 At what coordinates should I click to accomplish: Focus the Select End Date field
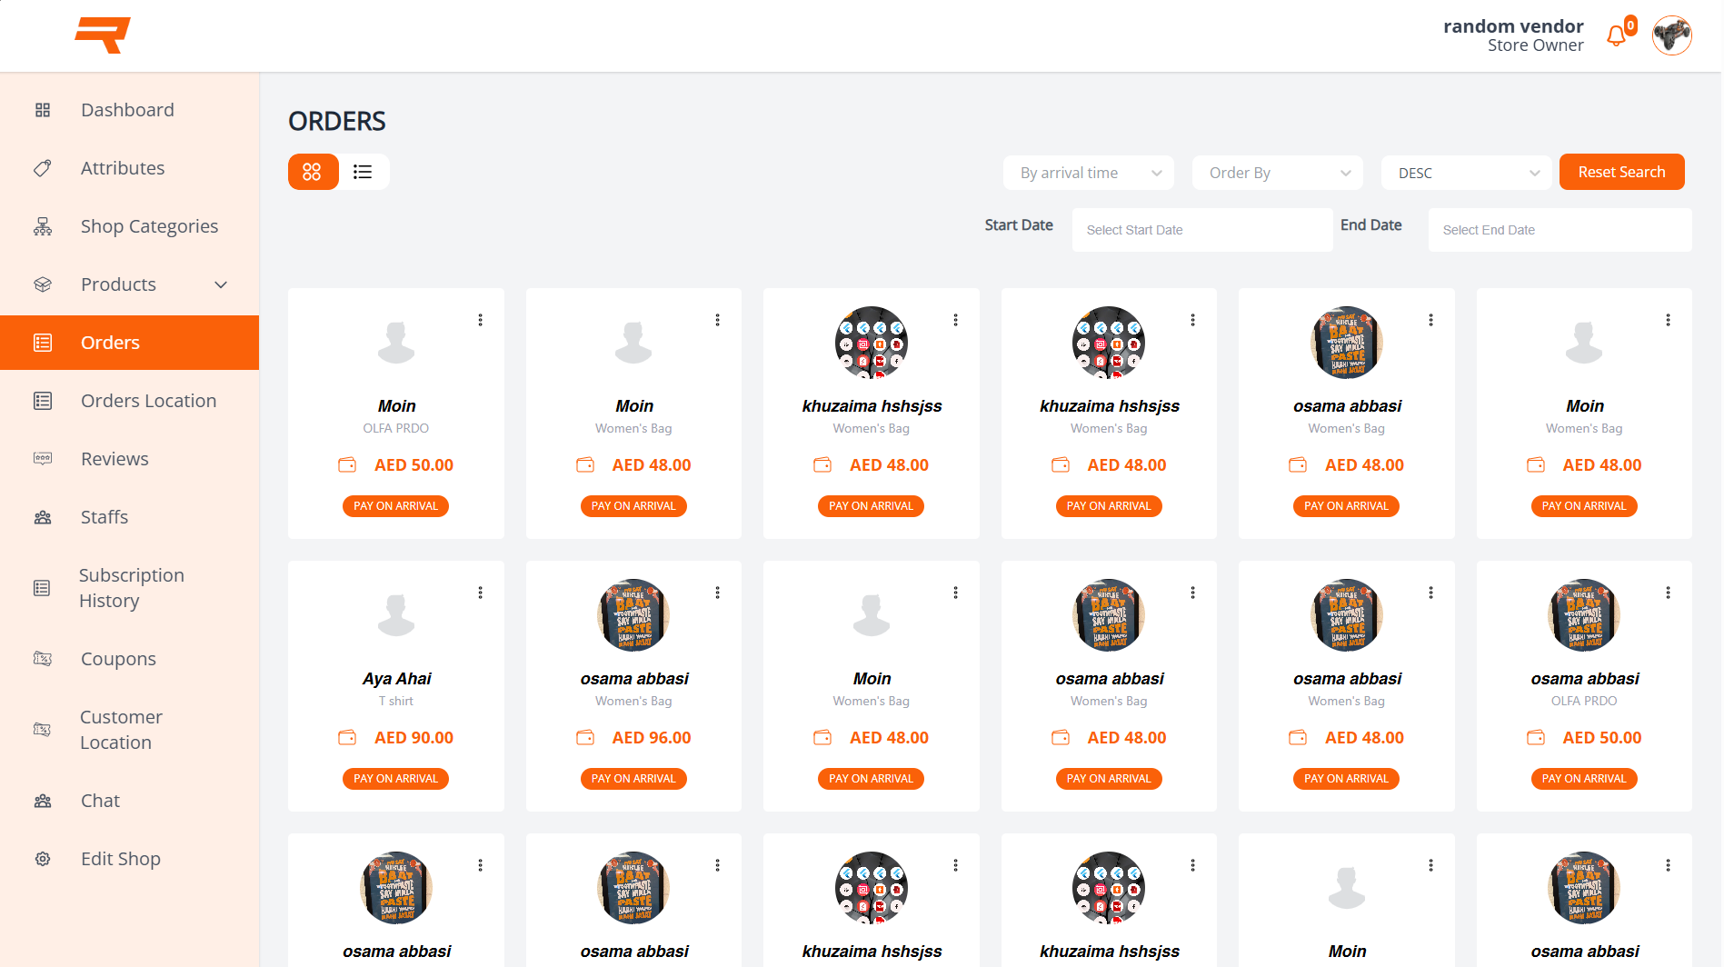[1560, 230]
